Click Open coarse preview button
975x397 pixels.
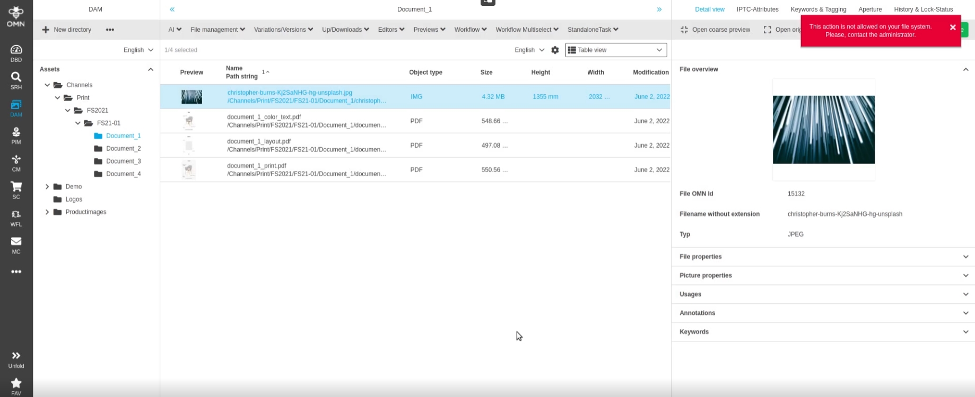tap(715, 30)
